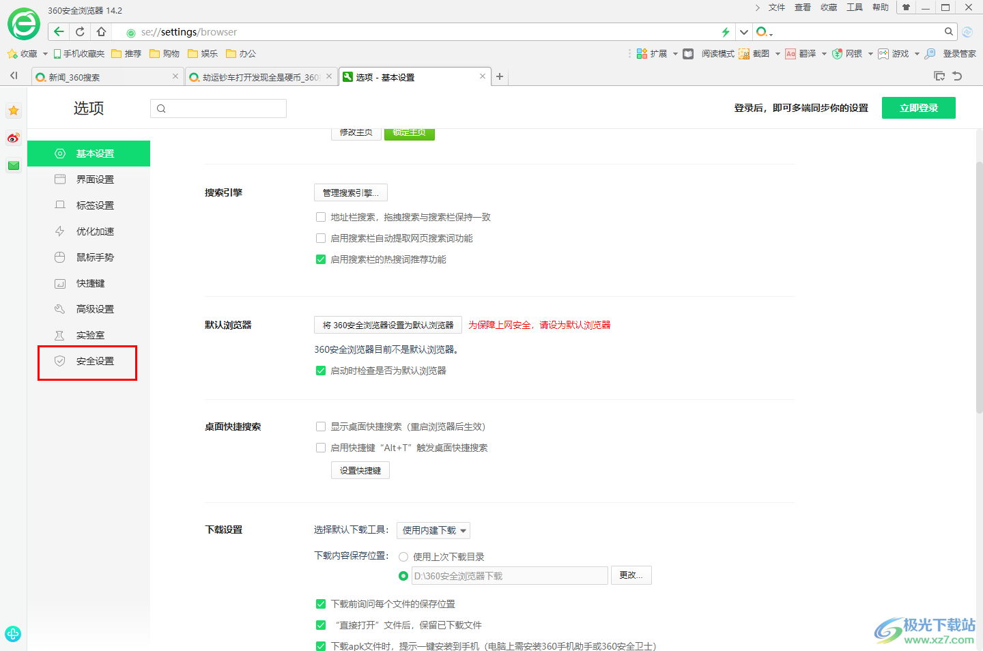Click the 更改 download path button

coord(631,575)
